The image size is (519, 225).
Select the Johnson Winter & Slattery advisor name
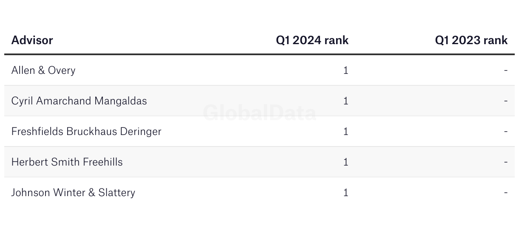point(73,193)
